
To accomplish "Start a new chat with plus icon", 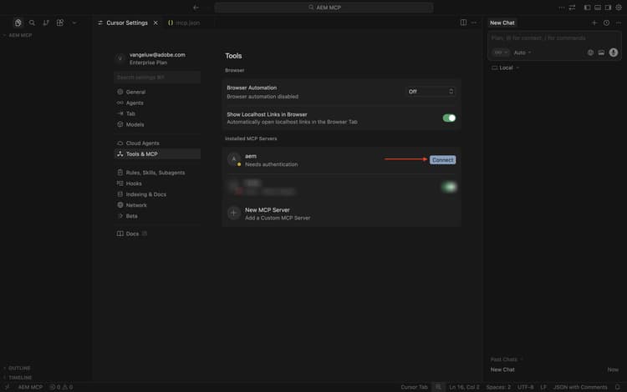I will coord(594,23).
